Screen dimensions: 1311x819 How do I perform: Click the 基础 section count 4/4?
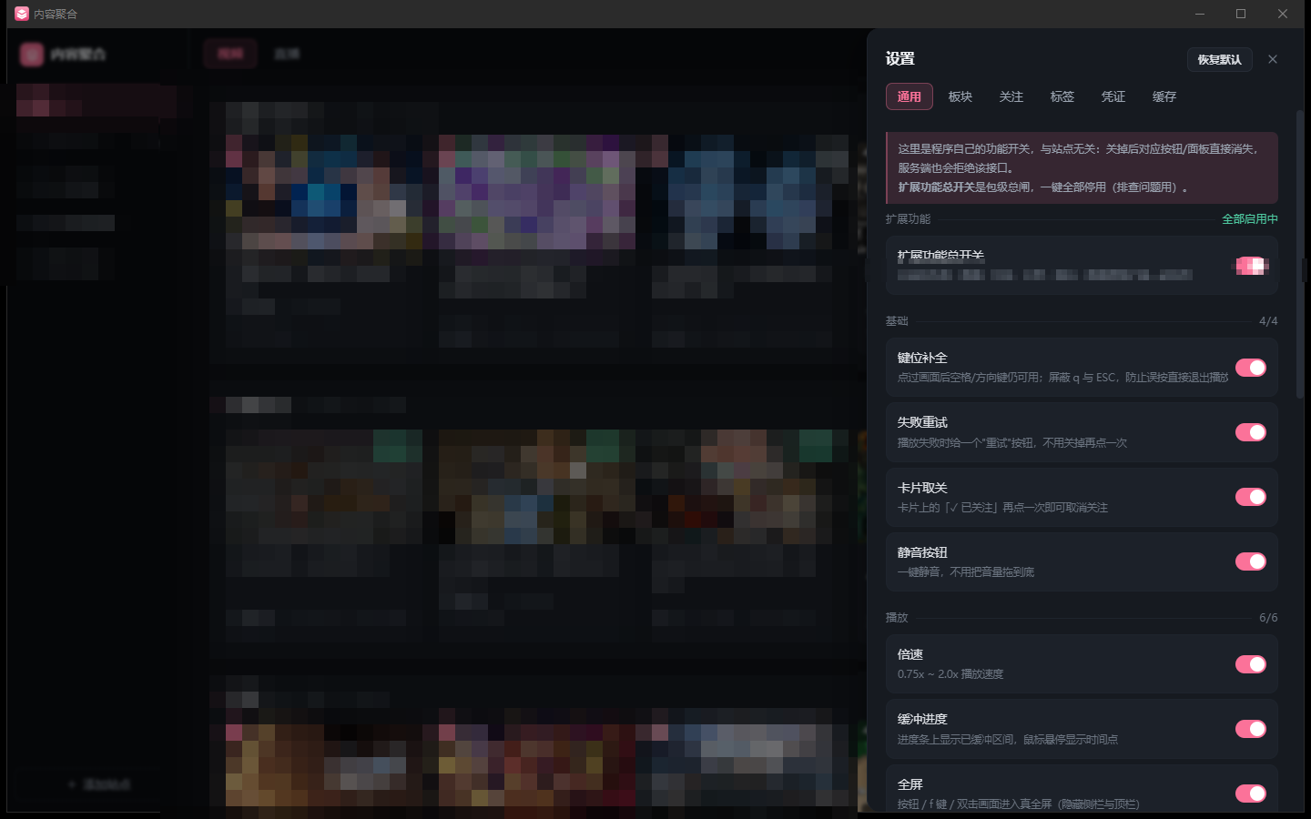(1268, 321)
